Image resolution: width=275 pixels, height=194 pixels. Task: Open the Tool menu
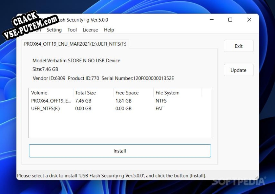tap(72, 30)
